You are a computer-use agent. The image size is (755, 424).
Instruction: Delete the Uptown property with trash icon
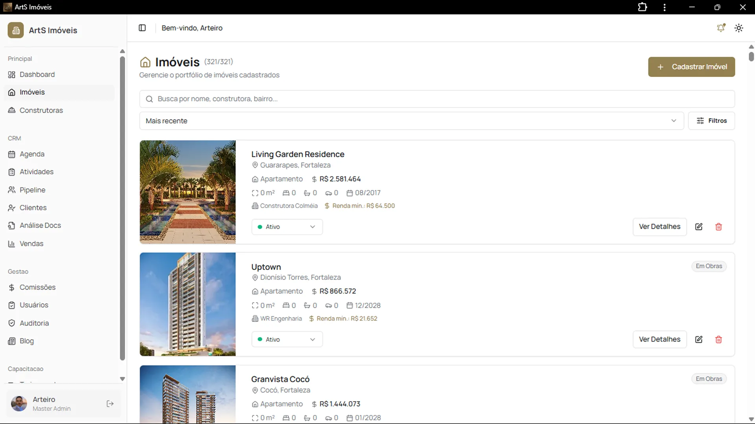pyautogui.click(x=718, y=340)
